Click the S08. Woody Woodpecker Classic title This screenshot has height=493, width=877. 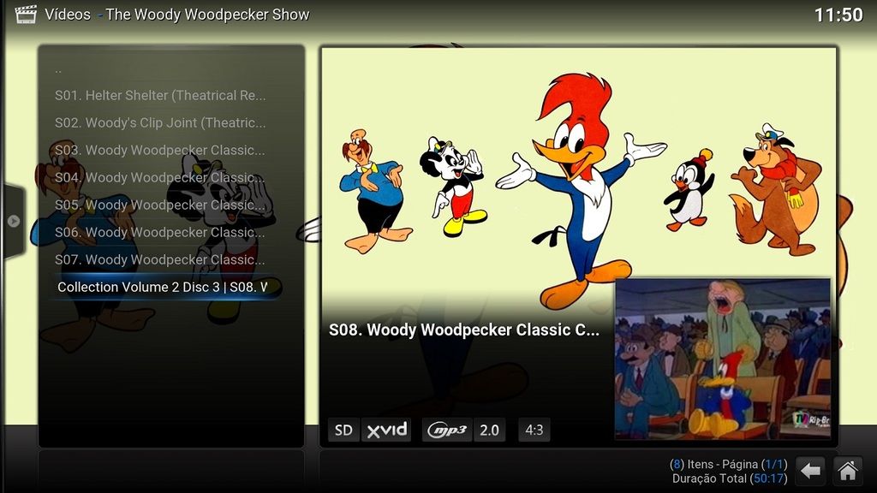463,330
